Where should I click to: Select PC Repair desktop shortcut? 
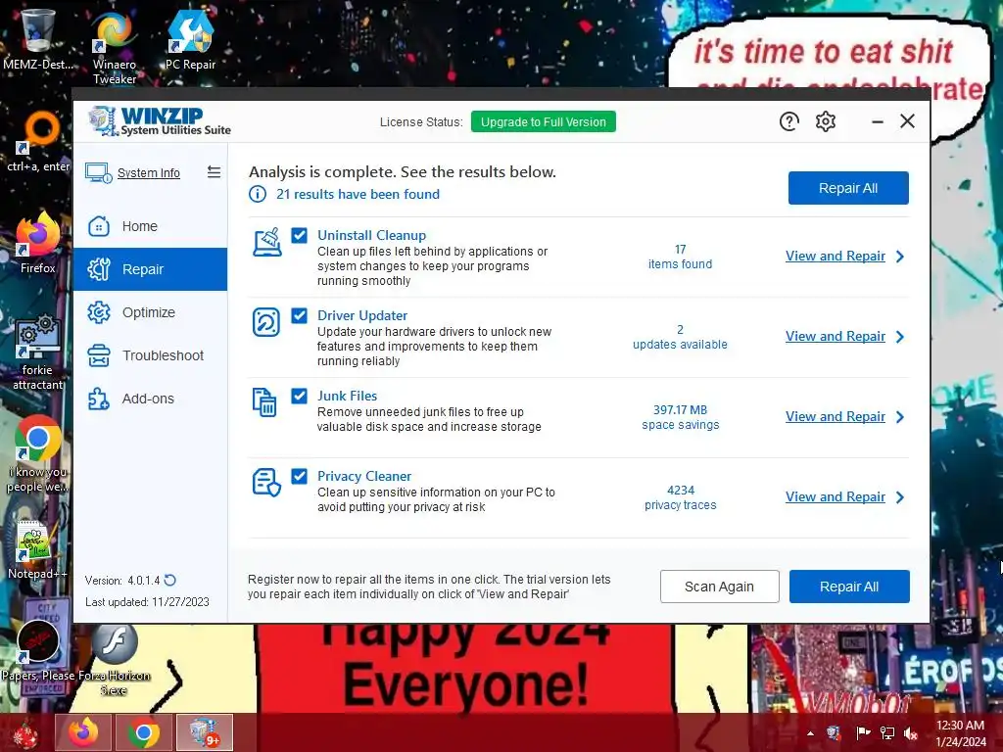point(190,40)
